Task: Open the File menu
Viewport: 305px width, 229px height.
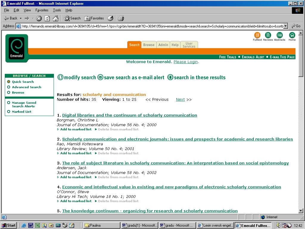Action: 7,10
